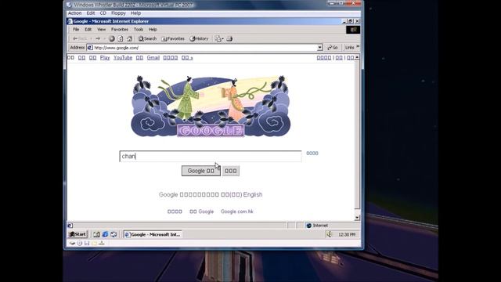
Task: Click the button right of Google search
Action: tap(231, 171)
